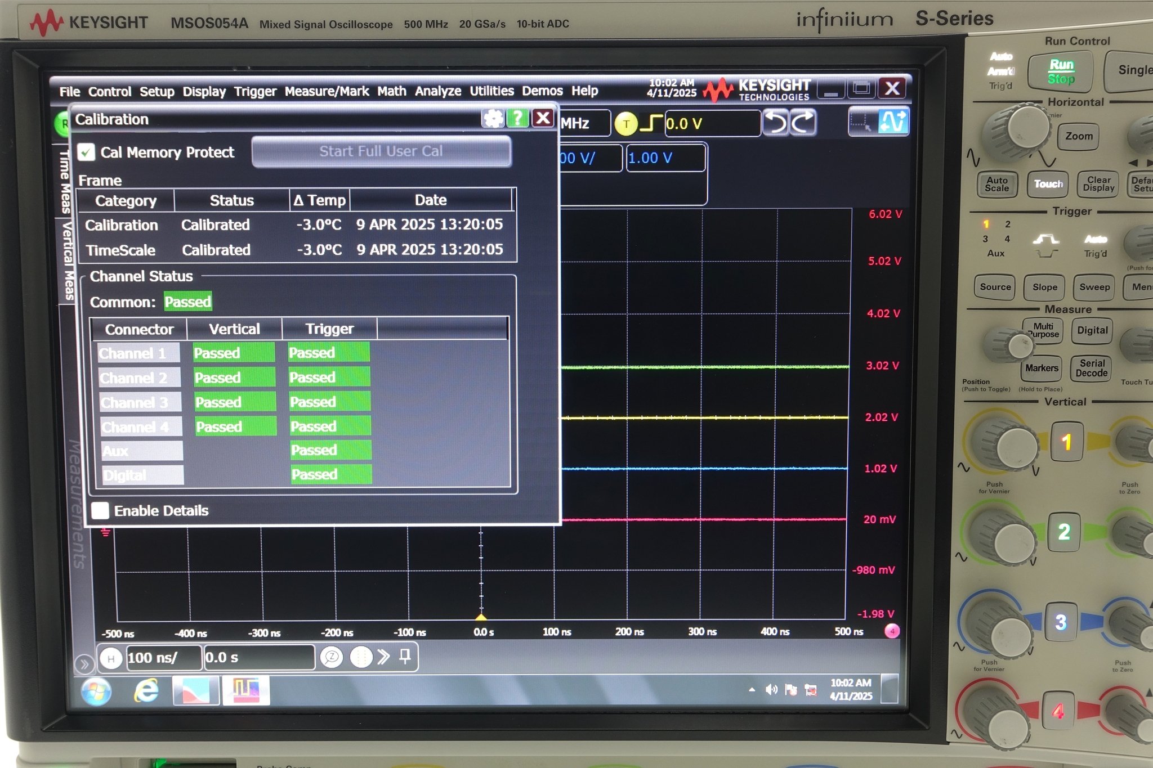Viewport: 1153px width, 768px height.
Task: Open the Time Meas side tab
Action: click(x=65, y=181)
